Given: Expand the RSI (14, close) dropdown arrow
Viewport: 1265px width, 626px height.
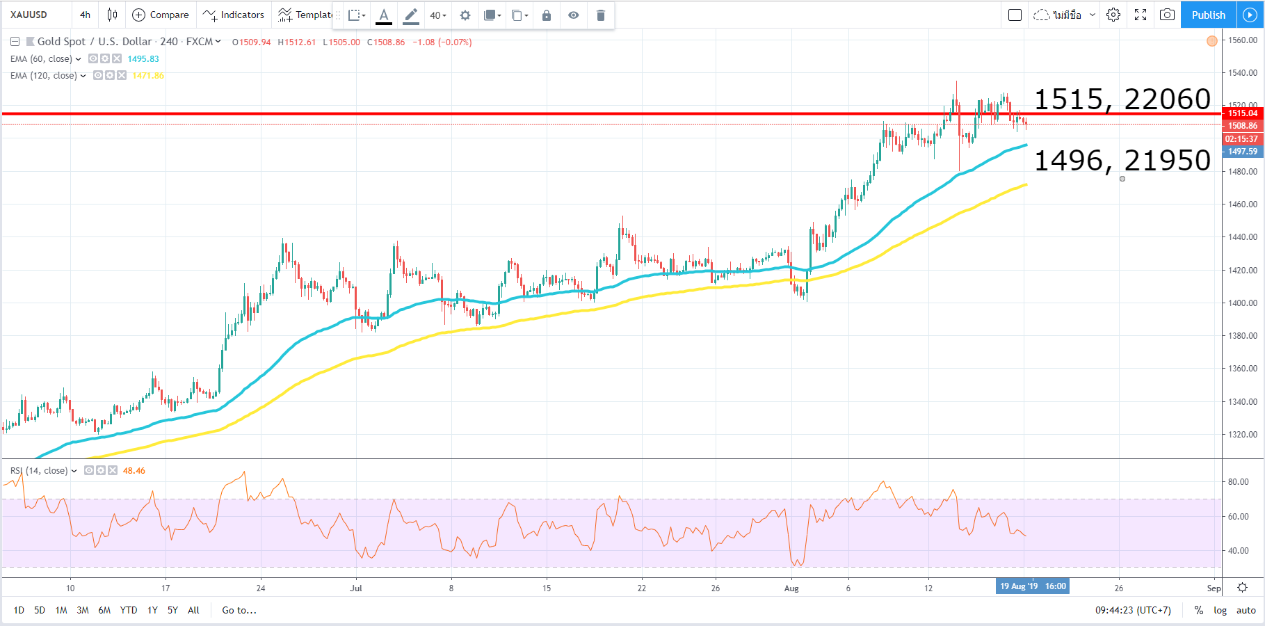Looking at the screenshot, I should [x=74, y=471].
